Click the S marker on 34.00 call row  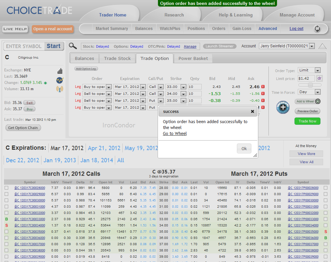point(7,225)
